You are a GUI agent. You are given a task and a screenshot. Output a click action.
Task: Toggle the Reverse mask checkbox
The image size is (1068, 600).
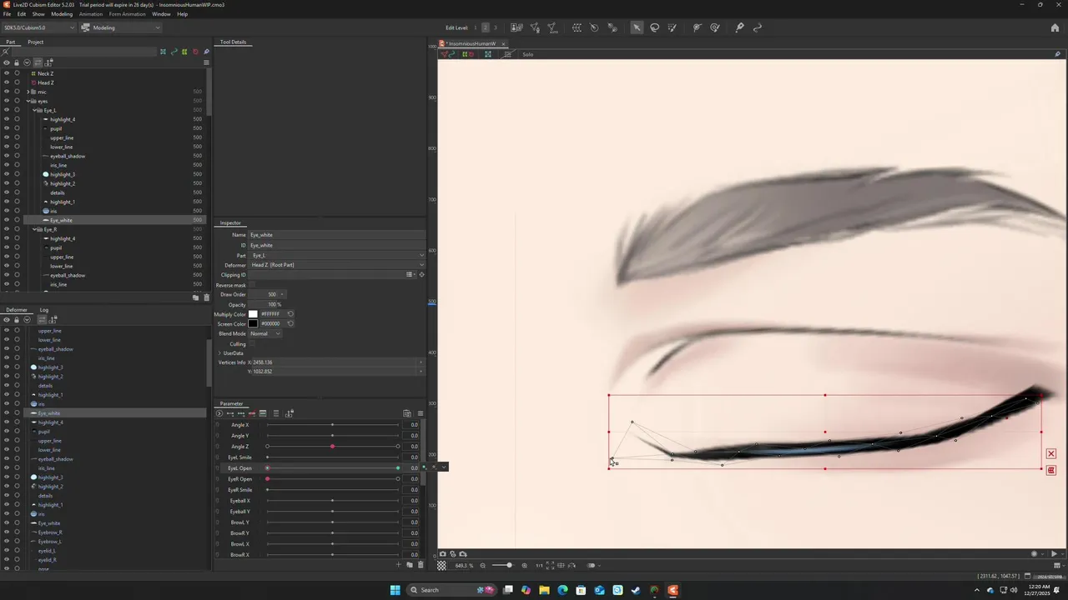click(x=253, y=285)
